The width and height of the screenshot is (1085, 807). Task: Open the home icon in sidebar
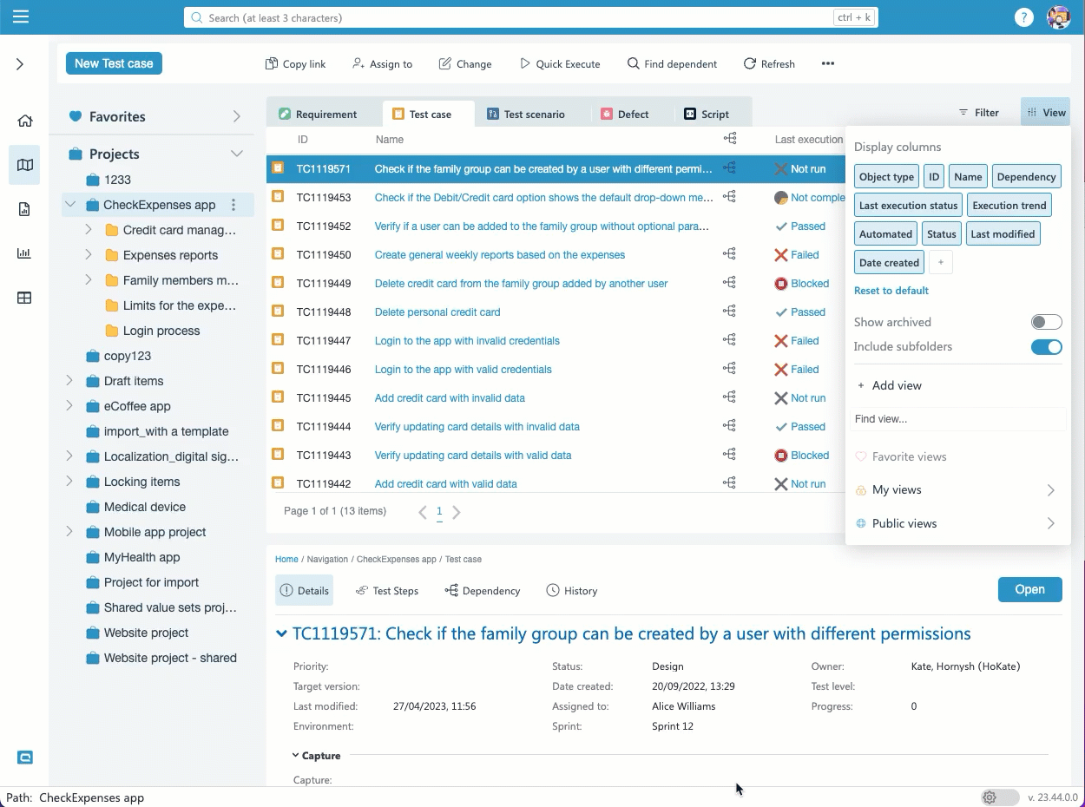(x=25, y=121)
